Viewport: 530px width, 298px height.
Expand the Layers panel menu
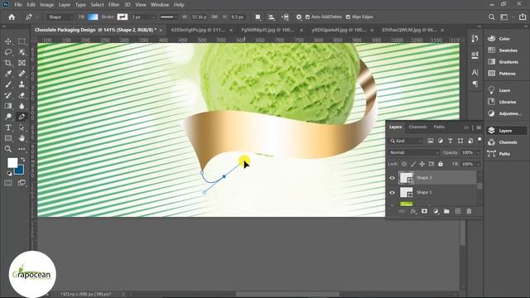pos(479,127)
